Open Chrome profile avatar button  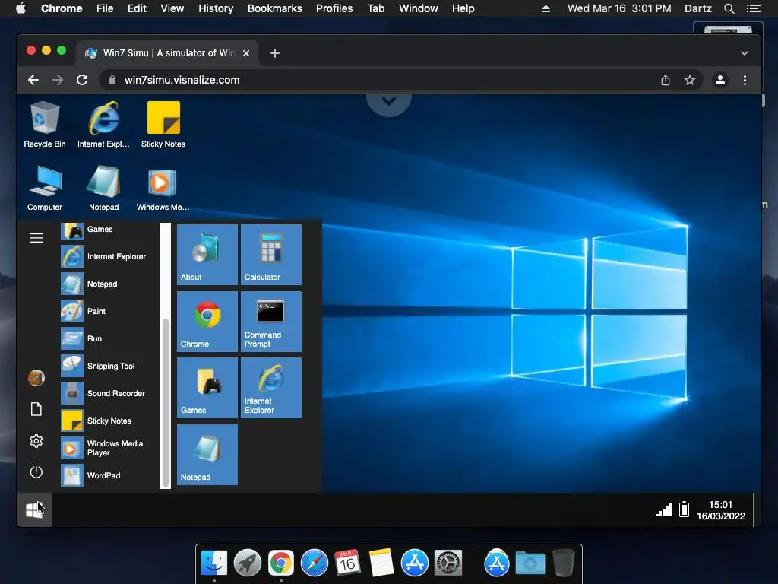(720, 80)
